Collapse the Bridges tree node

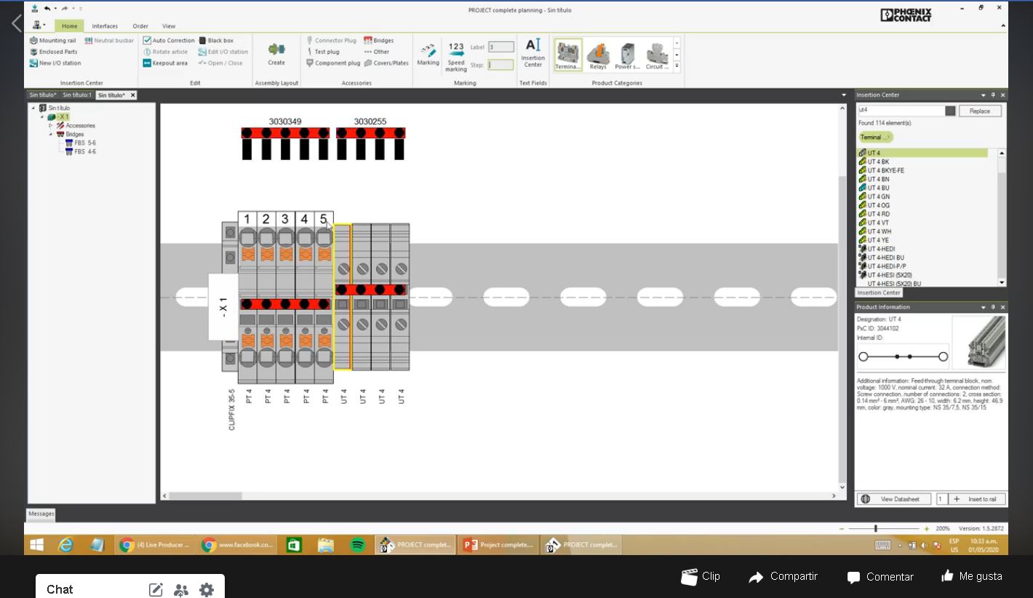[x=51, y=135]
